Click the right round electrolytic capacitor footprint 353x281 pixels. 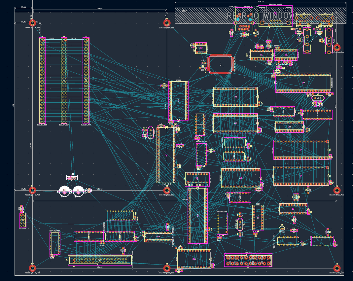(x=78, y=192)
